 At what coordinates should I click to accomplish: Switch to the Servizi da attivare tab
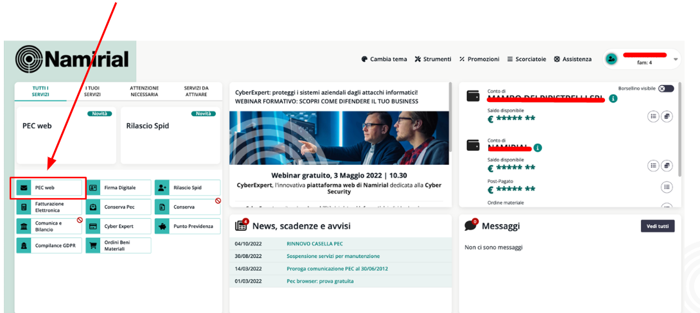196,92
